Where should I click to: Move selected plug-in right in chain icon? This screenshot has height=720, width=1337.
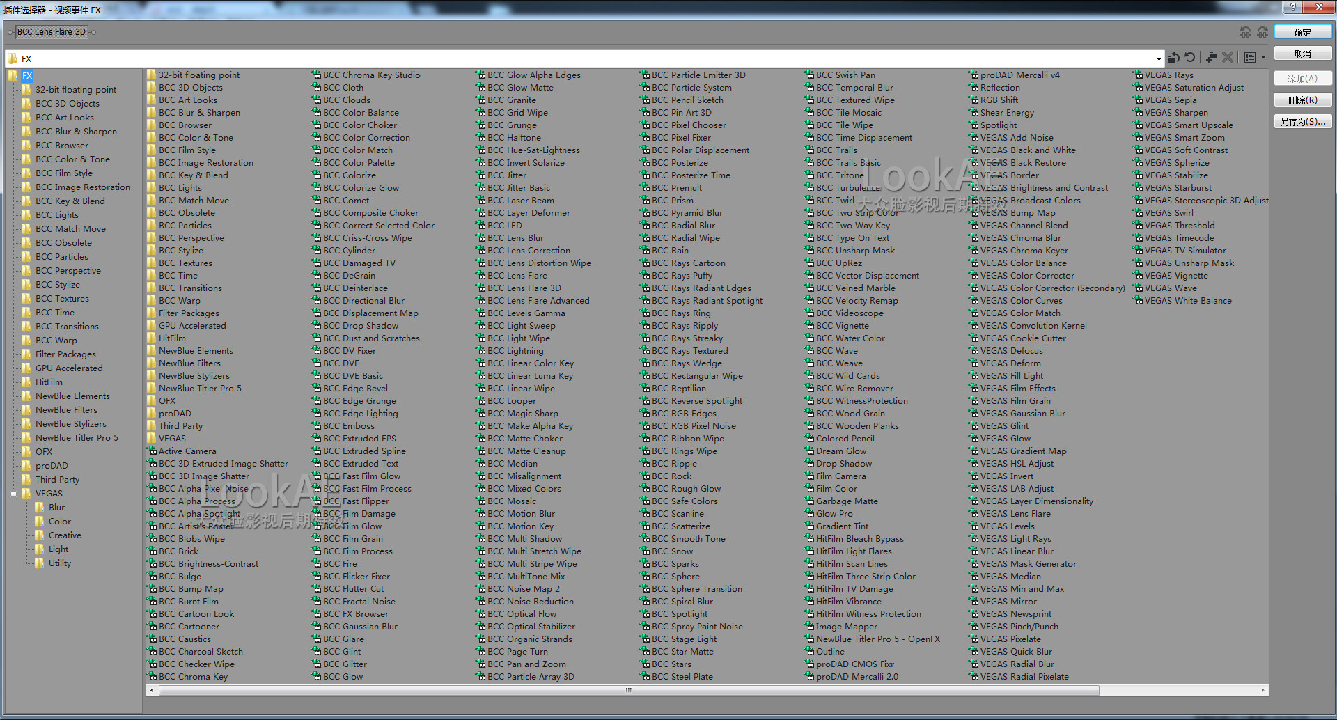[1262, 32]
